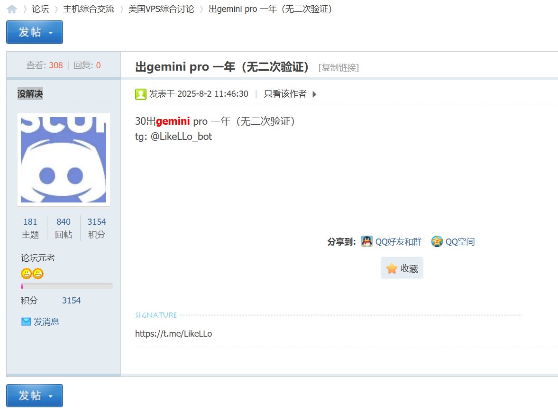
Task: Go to 论坛 in breadcrumb
Action: coord(40,9)
